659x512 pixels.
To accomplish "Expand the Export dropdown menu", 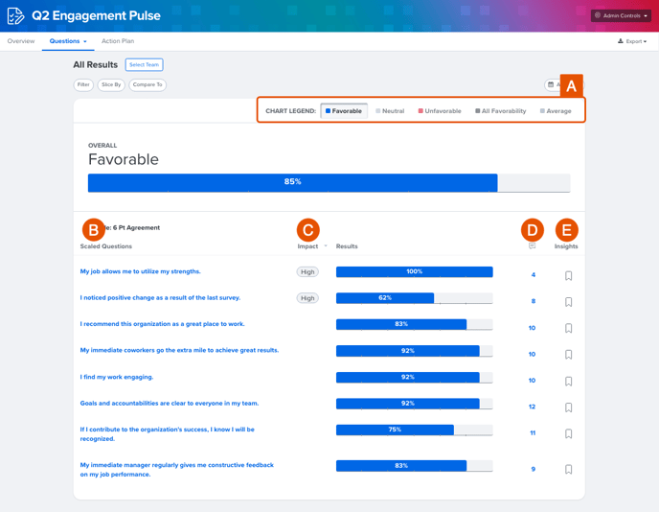I will pos(632,41).
